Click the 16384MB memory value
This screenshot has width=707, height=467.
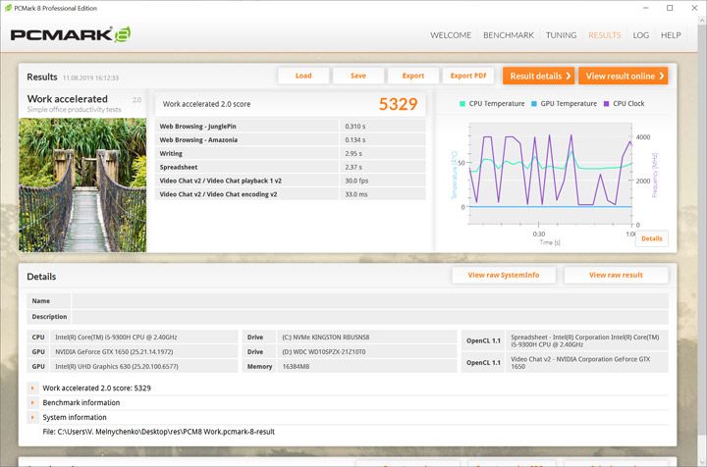(296, 367)
